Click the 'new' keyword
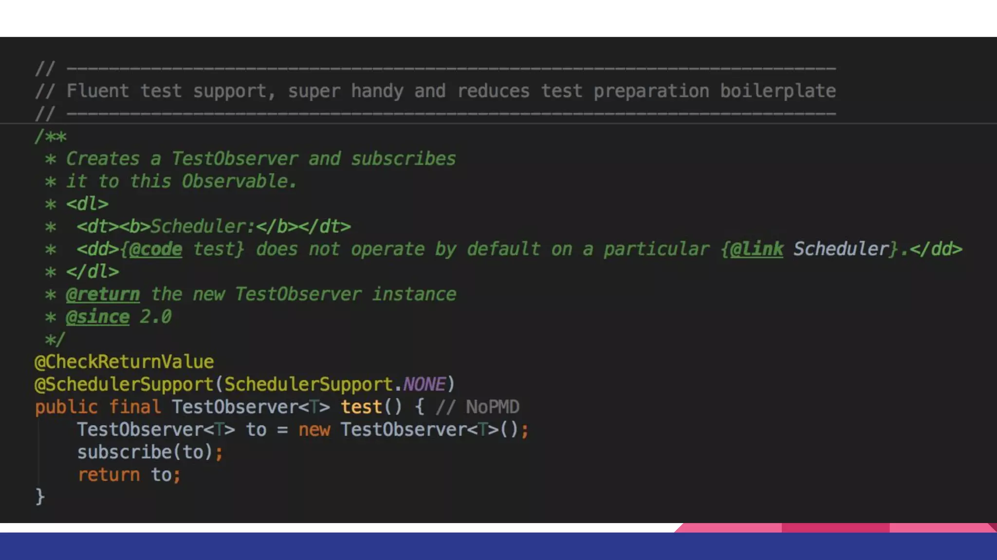997x560 pixels. pos(314,430)
